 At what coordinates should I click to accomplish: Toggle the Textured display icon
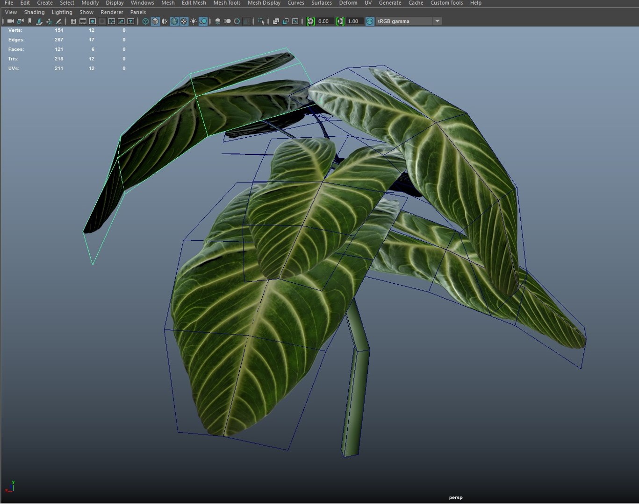pyautogui.click(x=184, y=21)
